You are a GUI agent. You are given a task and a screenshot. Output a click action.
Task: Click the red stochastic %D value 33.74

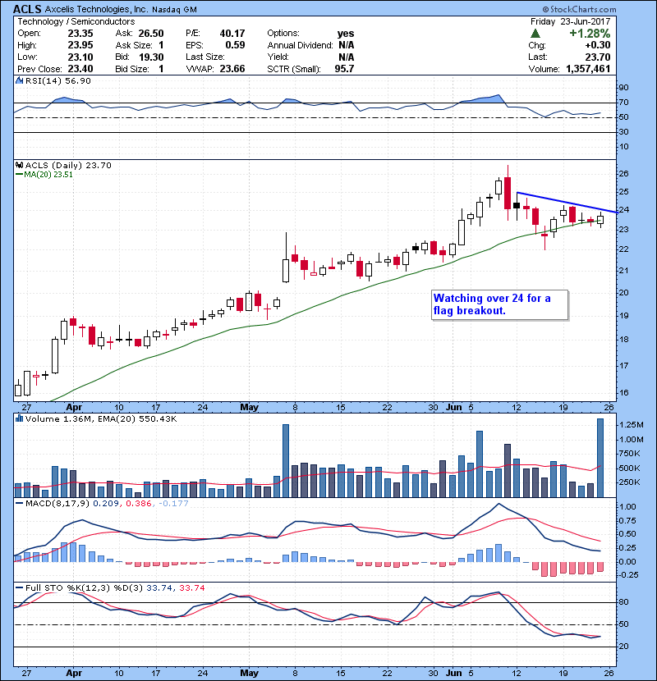pos(191,587)
